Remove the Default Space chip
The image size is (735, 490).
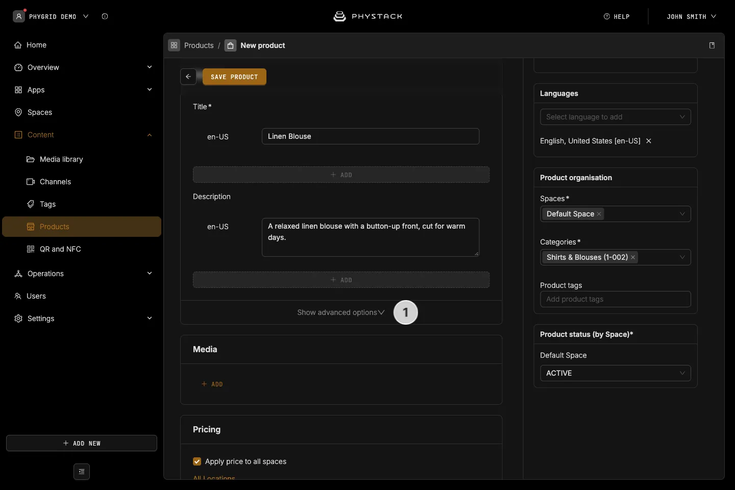pyautogui.click(x=599, y=214)
